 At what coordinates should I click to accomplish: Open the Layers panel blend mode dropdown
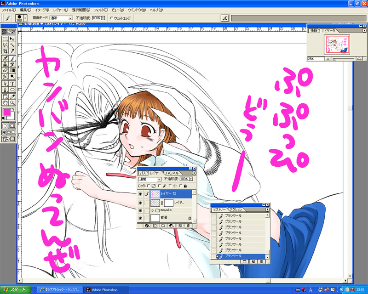(x=150, y=179)
